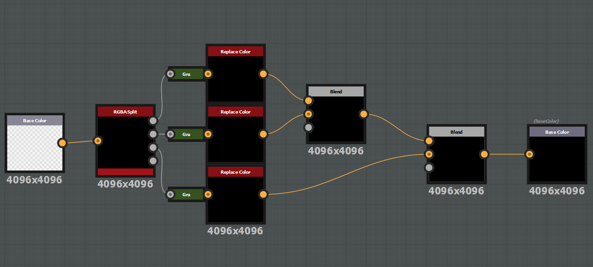Click the first Blend node's output connector

364,114
